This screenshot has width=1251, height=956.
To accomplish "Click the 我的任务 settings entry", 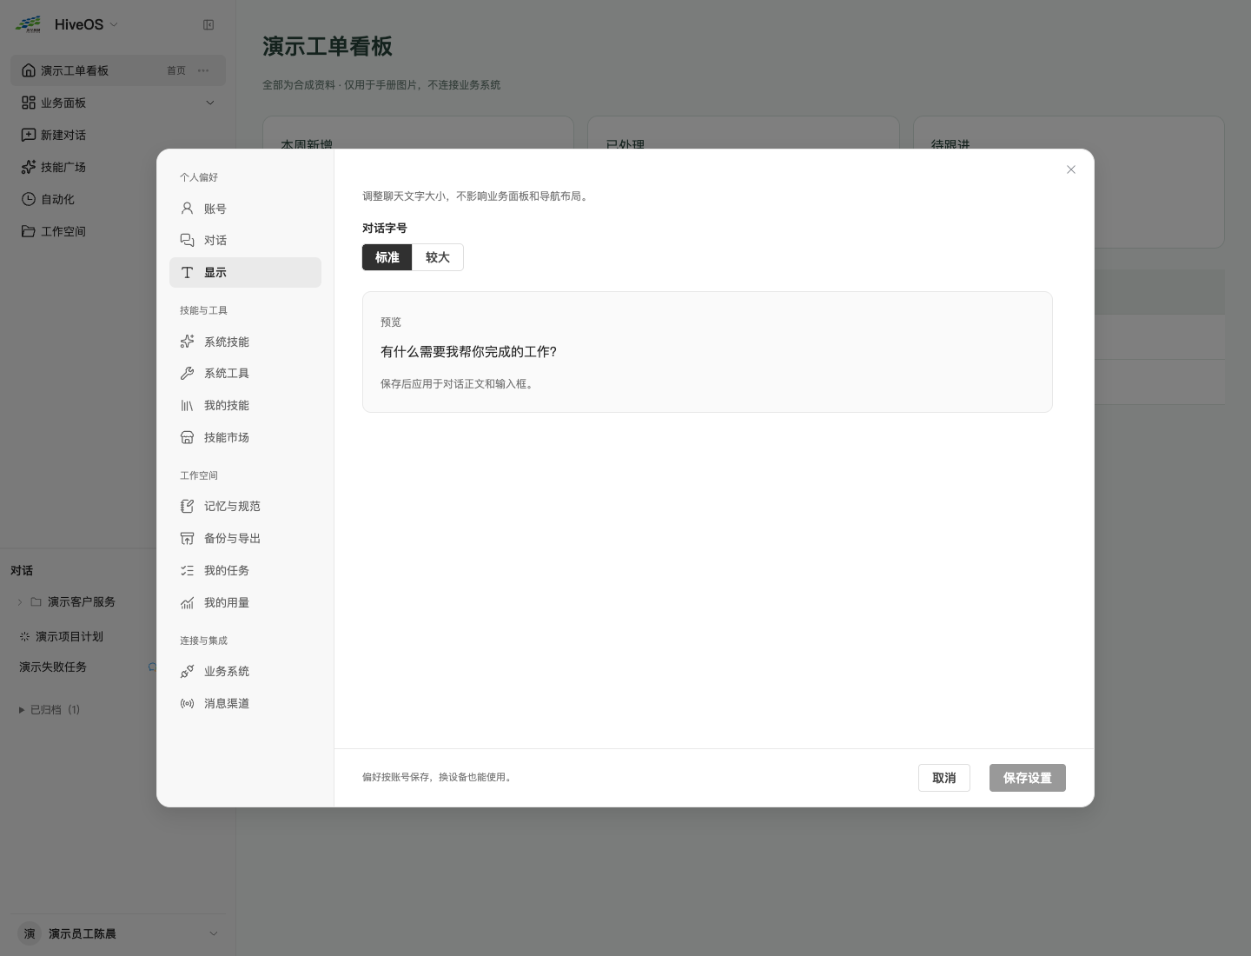I will tap(245, 570).
